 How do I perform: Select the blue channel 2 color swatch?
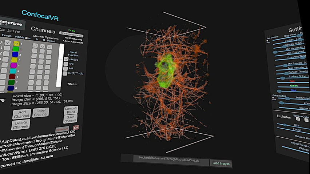[x=15, y=54]
